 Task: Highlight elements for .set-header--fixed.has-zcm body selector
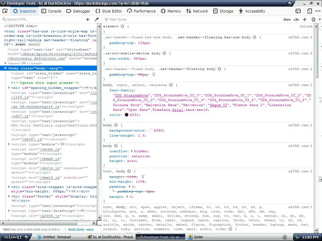tap(255, 37)
